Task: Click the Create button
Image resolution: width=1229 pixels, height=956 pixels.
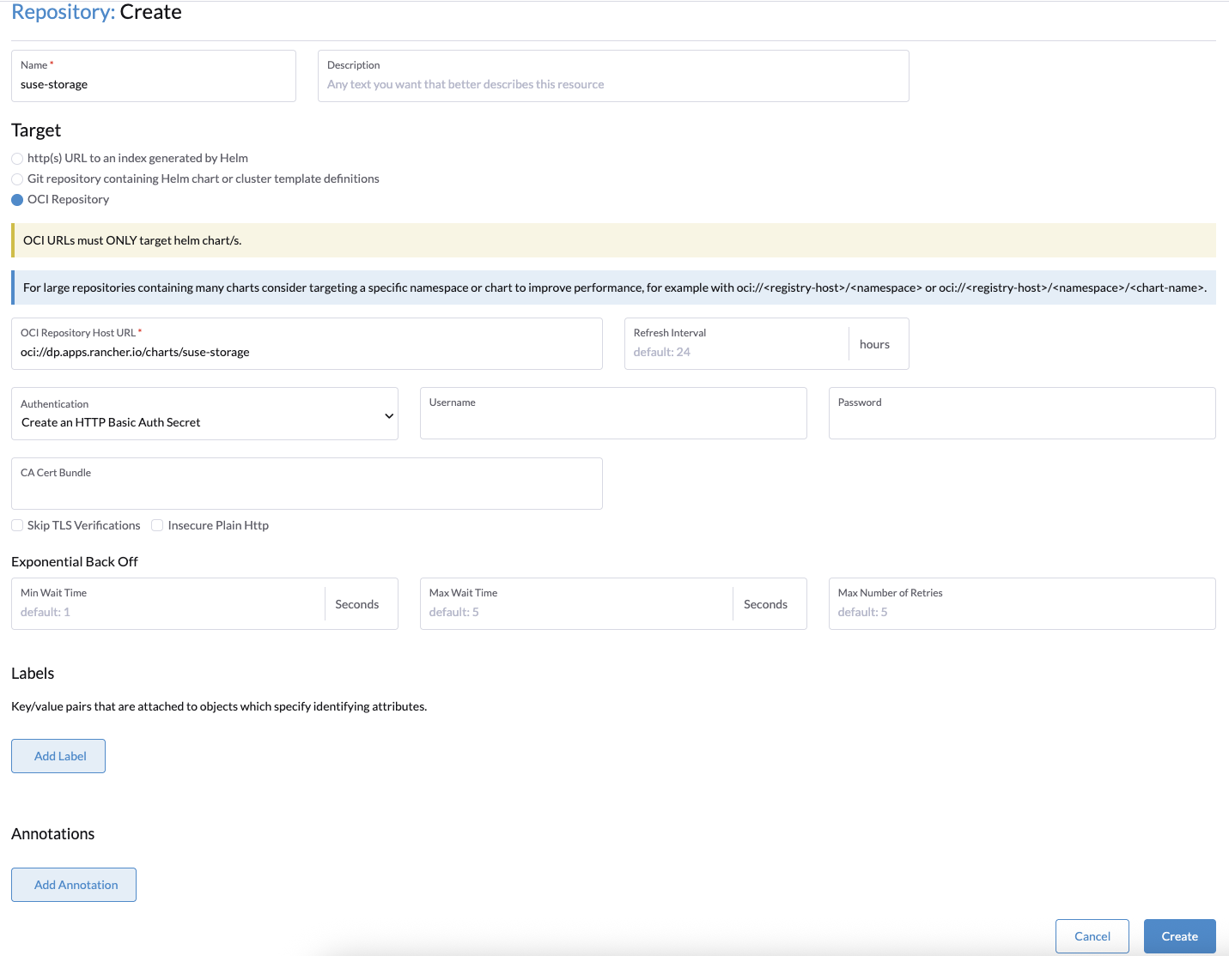Action: point(1179,936)
